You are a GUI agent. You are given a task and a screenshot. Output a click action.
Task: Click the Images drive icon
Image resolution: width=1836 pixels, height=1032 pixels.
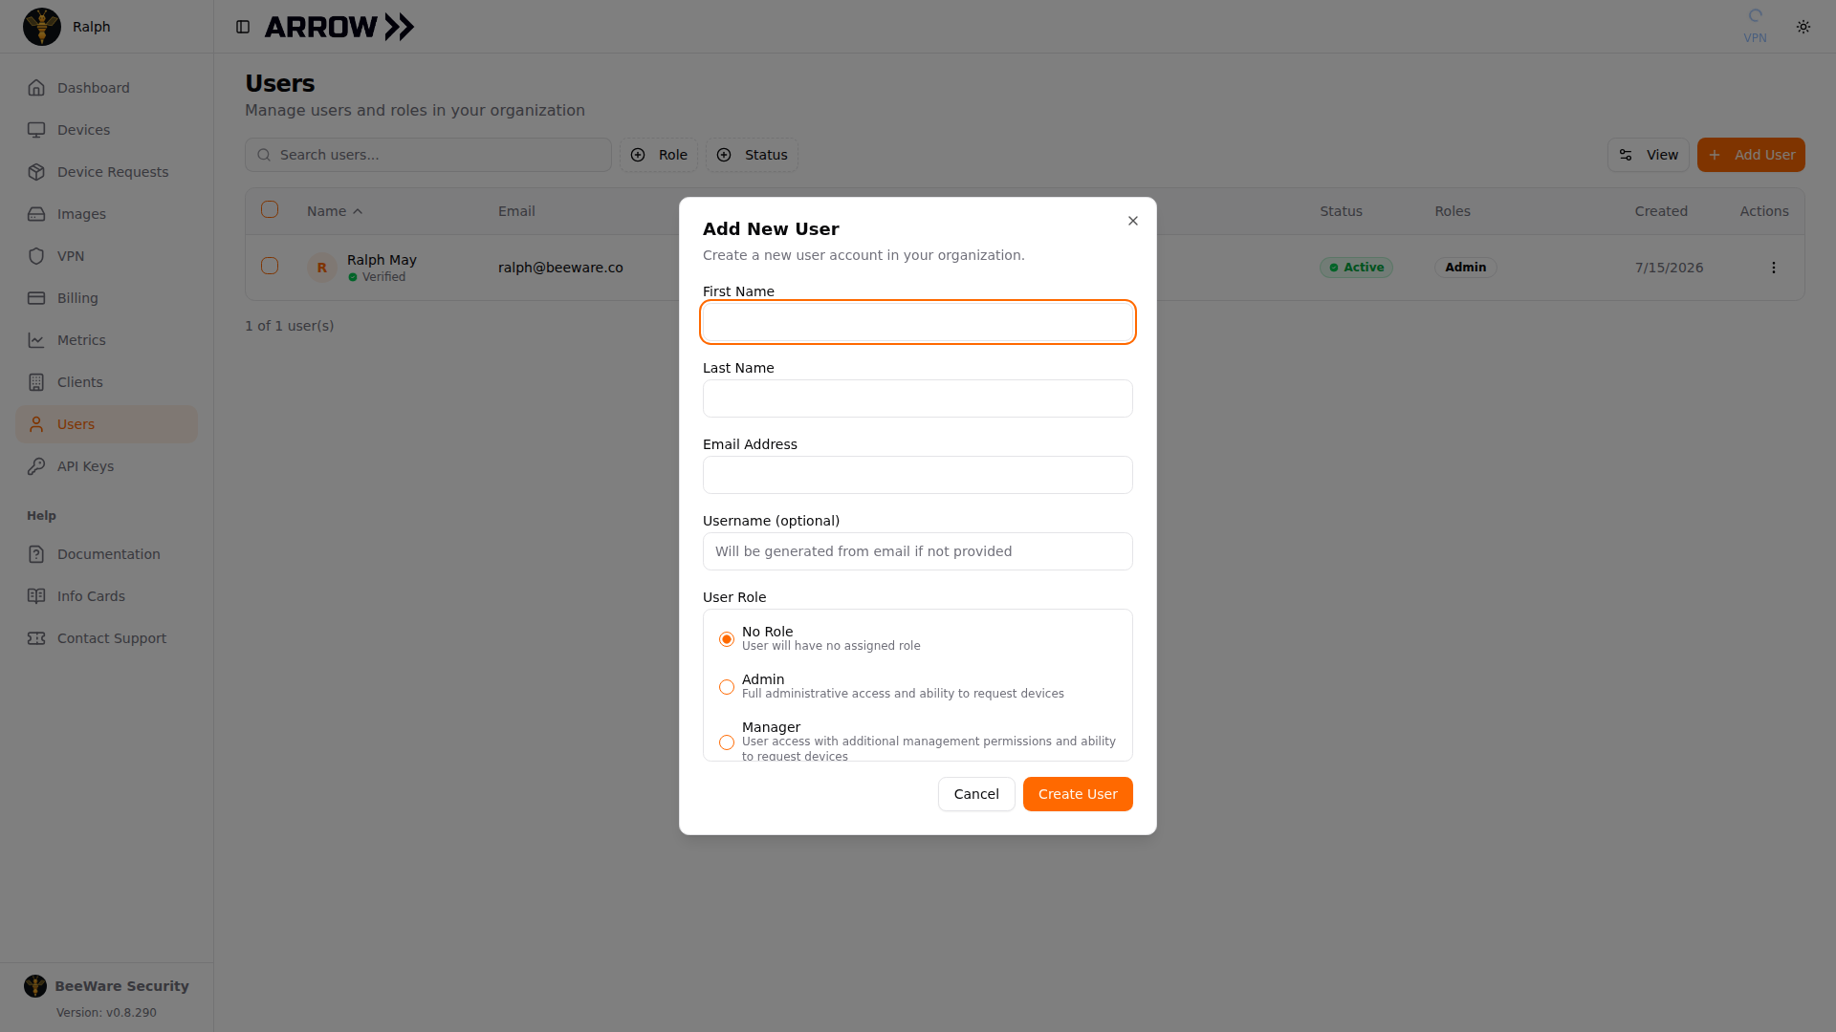pos(36,214)
